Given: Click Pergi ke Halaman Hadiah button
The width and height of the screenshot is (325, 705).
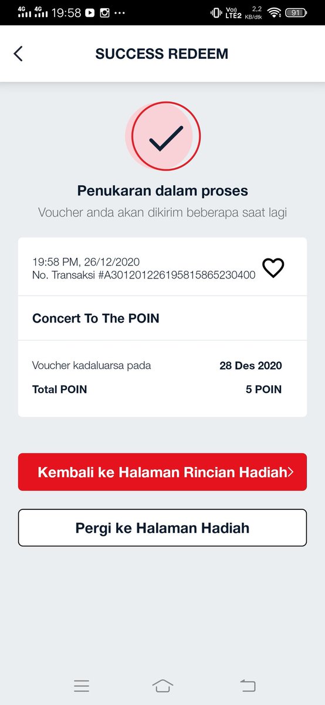Looking at the screenshot, I should coord(162,528).
